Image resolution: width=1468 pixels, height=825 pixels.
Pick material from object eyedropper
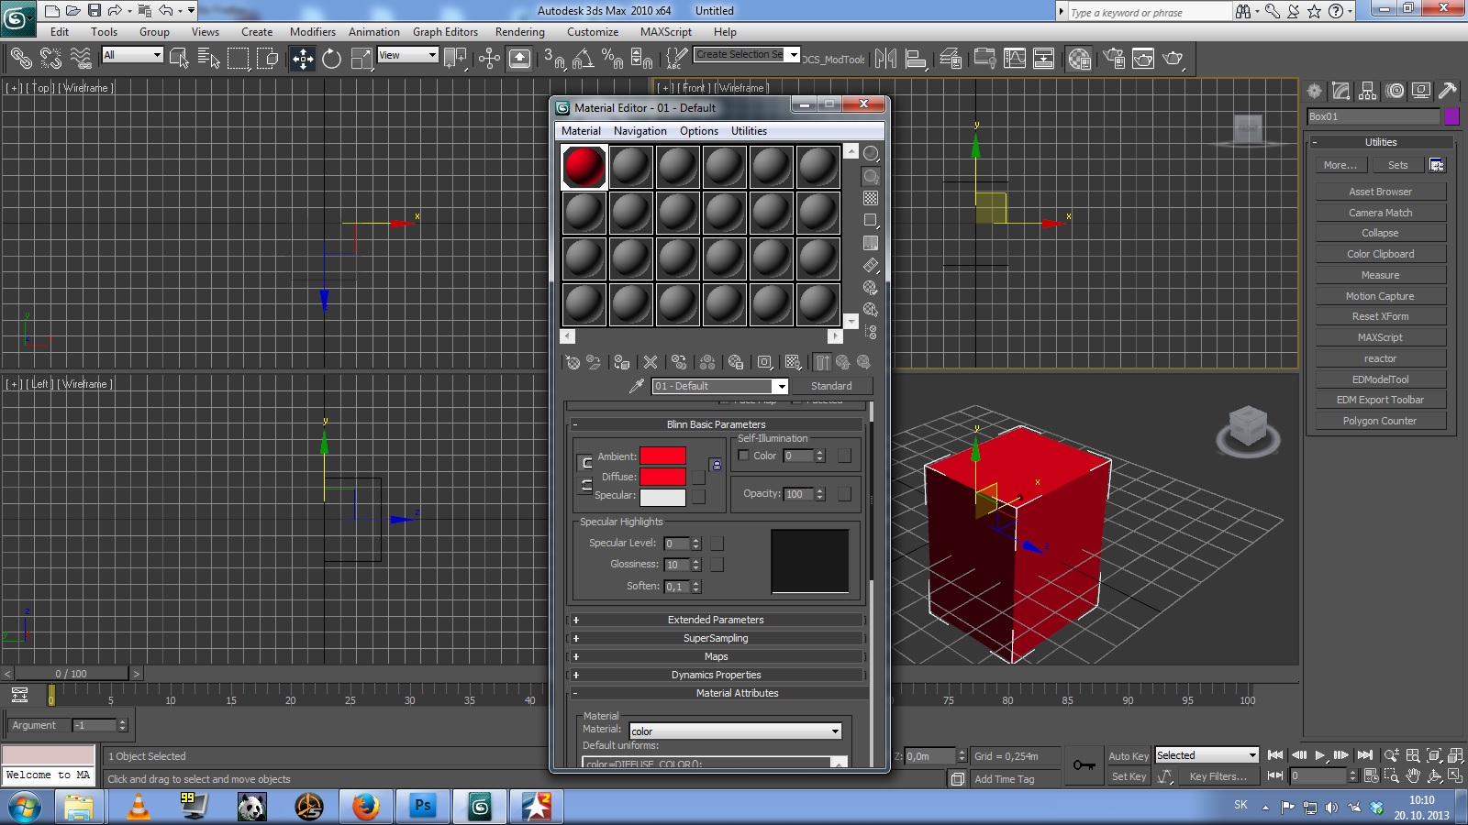(636, 386)
